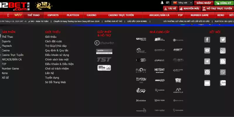Screen dimensions: 234x117
Task: Select NUMBER GAME in the navigation bar
Action: pos(199,15)
